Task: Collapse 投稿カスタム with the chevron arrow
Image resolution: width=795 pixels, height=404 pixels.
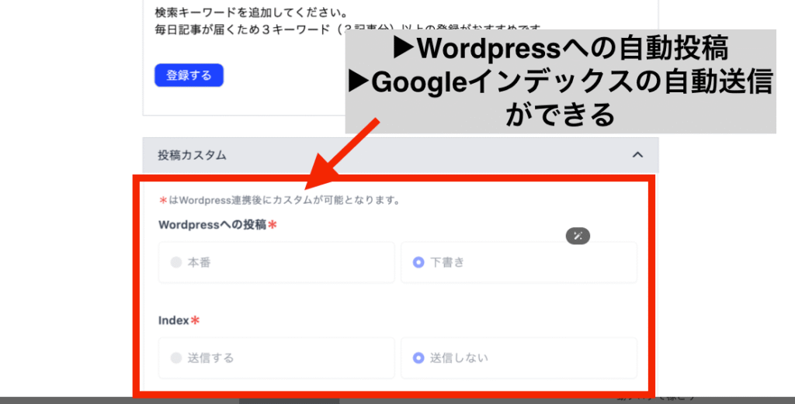Action: 637,155
